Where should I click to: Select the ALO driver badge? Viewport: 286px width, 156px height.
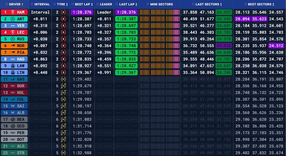pyautogui.click(x=14, y=146)
